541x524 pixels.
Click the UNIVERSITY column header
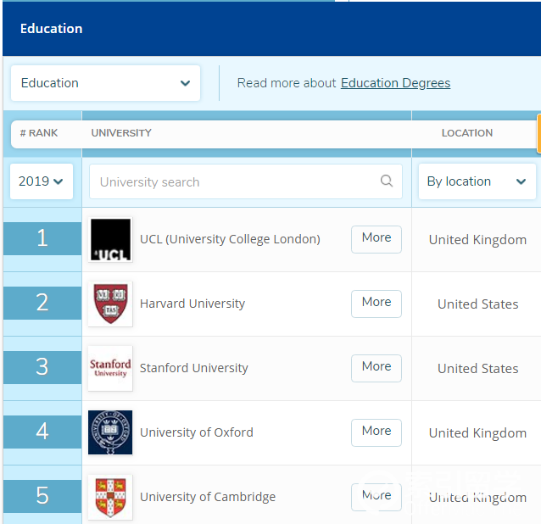pos(121,133)
